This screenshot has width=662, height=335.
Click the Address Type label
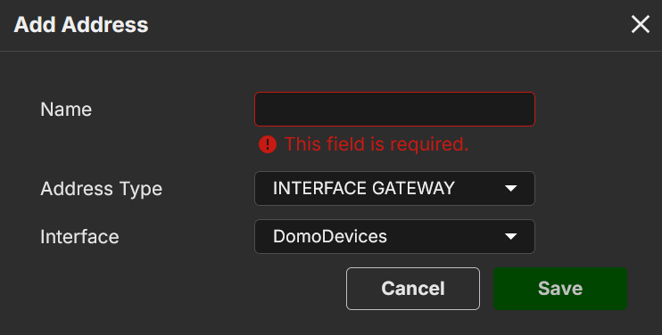102,189
